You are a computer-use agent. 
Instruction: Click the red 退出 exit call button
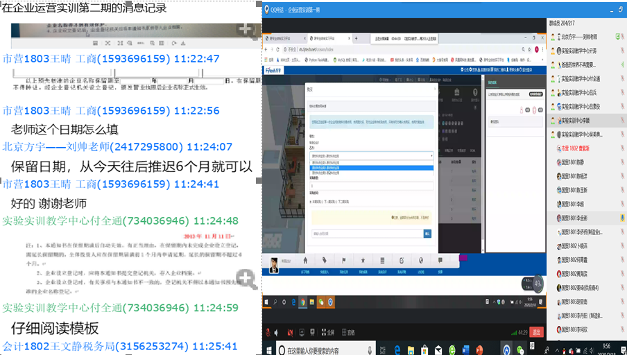pos(535,331)
